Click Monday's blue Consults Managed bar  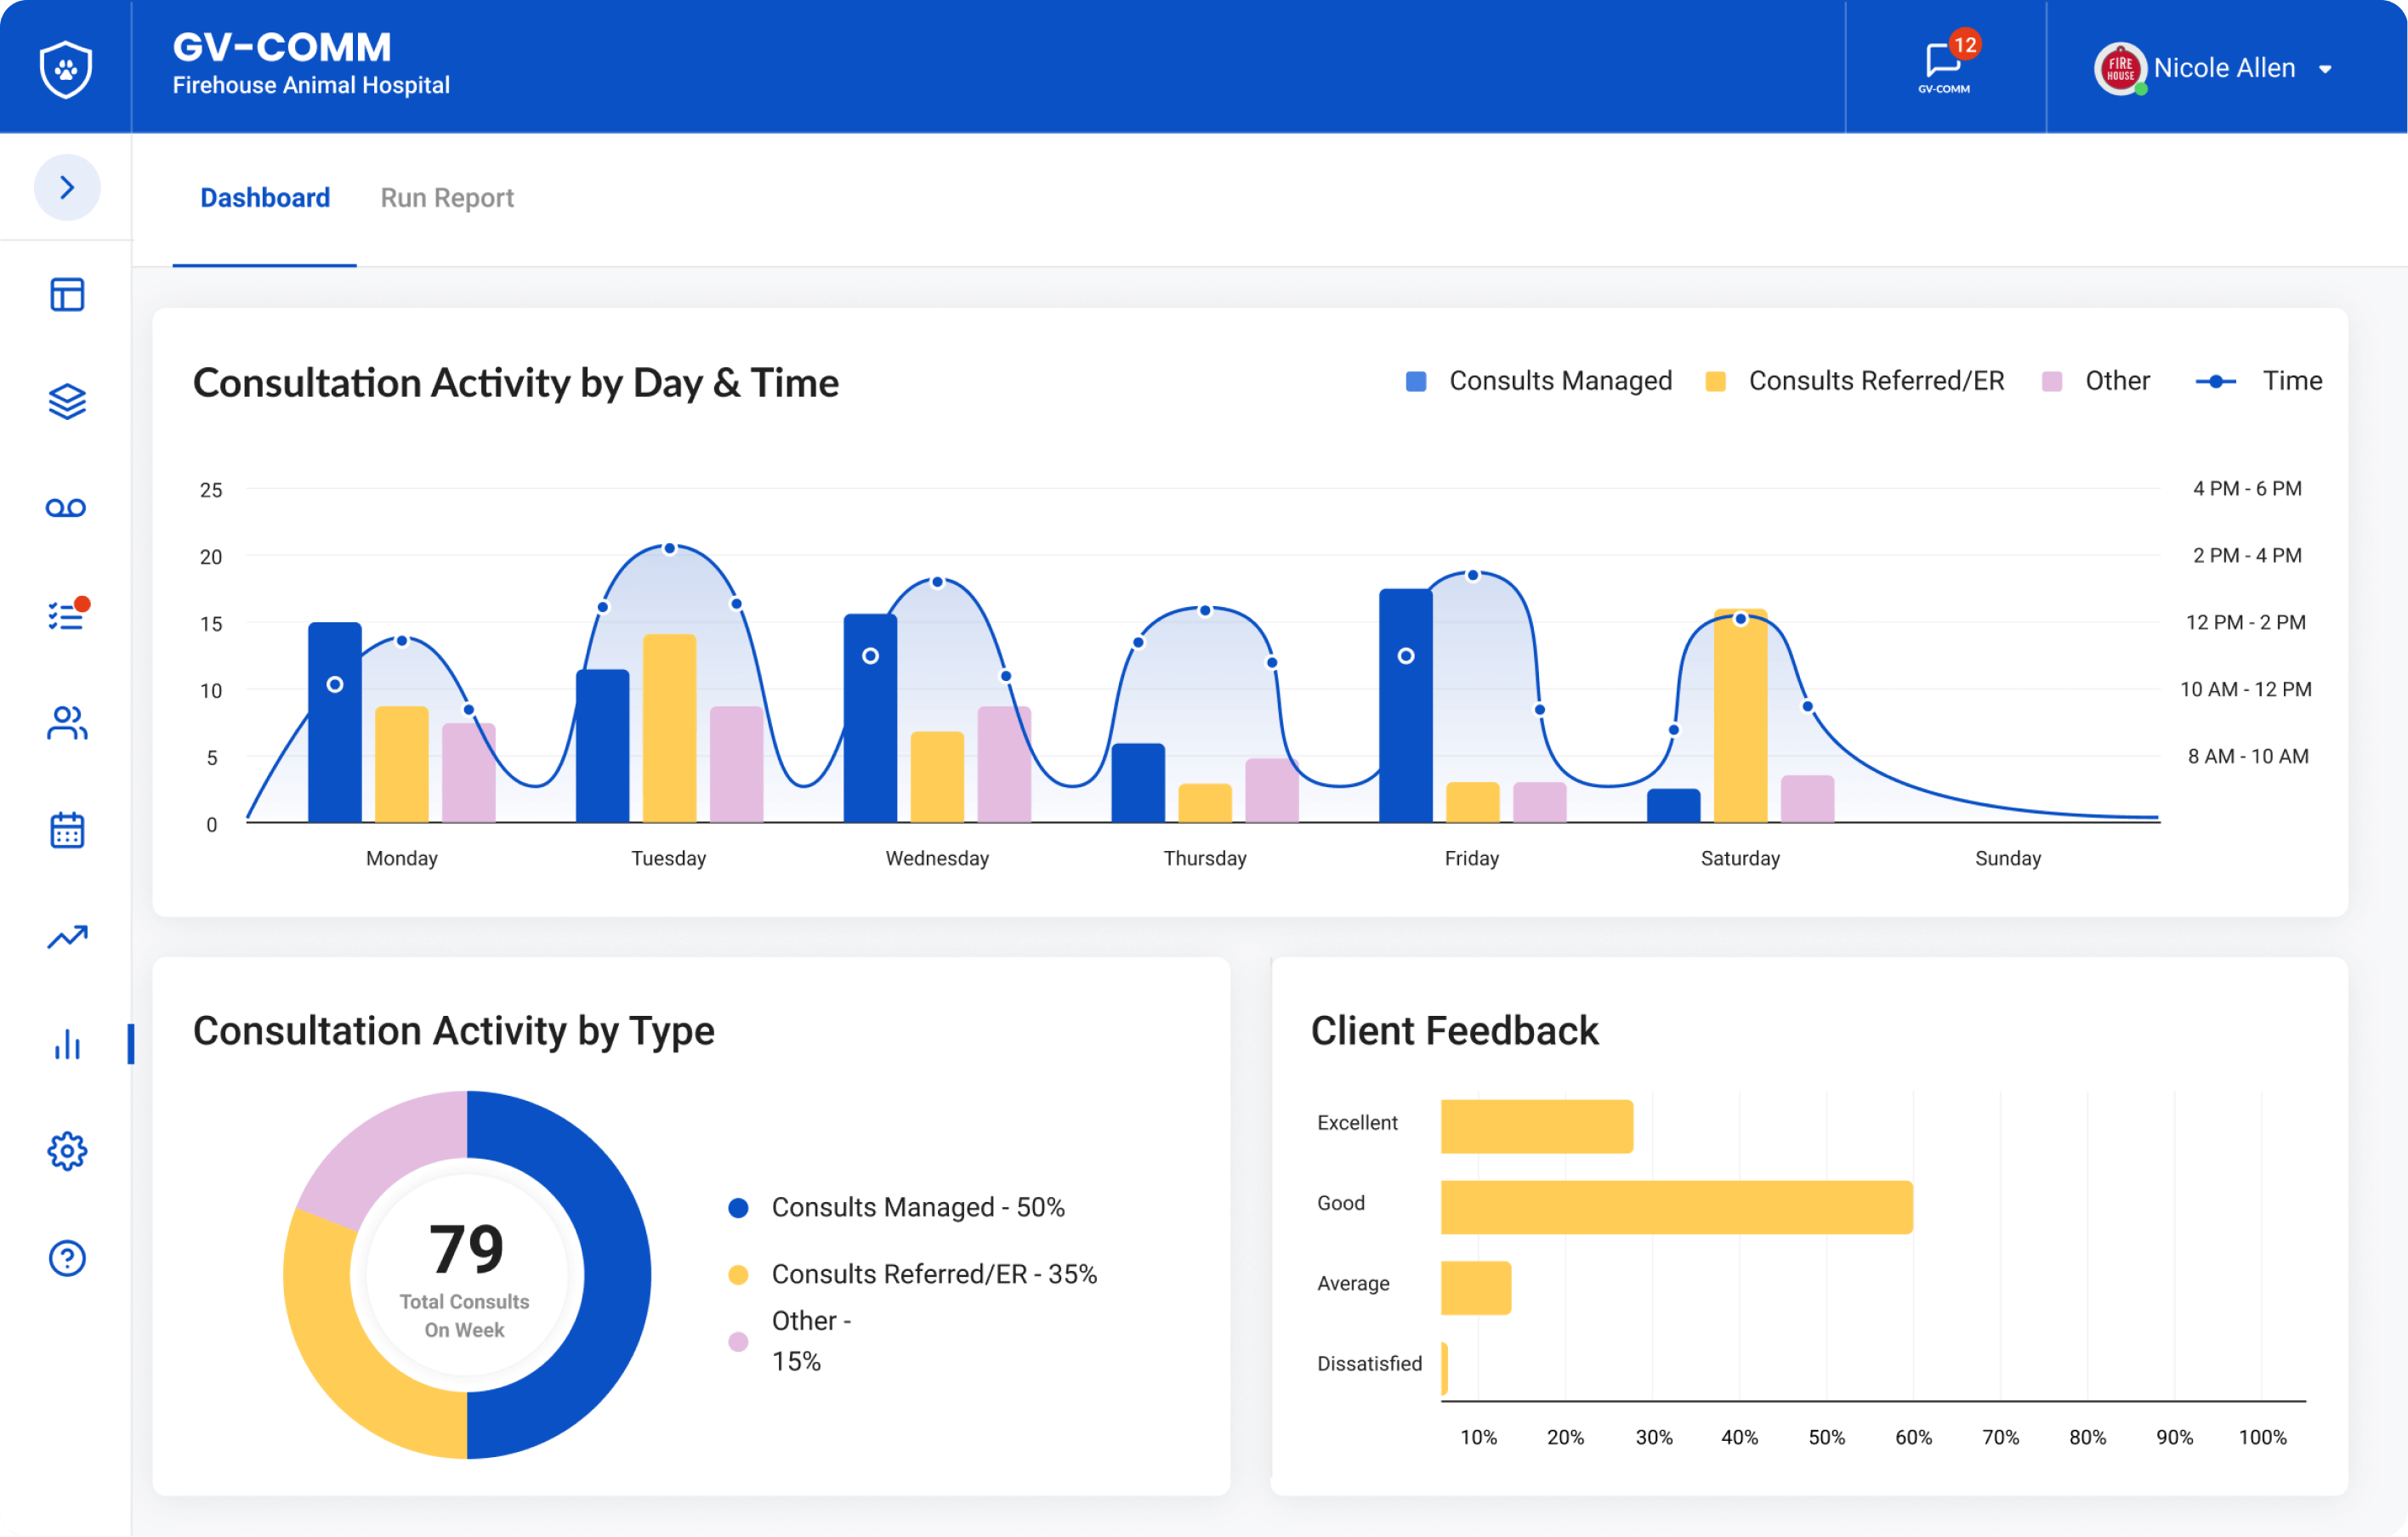tap(335, 722)
